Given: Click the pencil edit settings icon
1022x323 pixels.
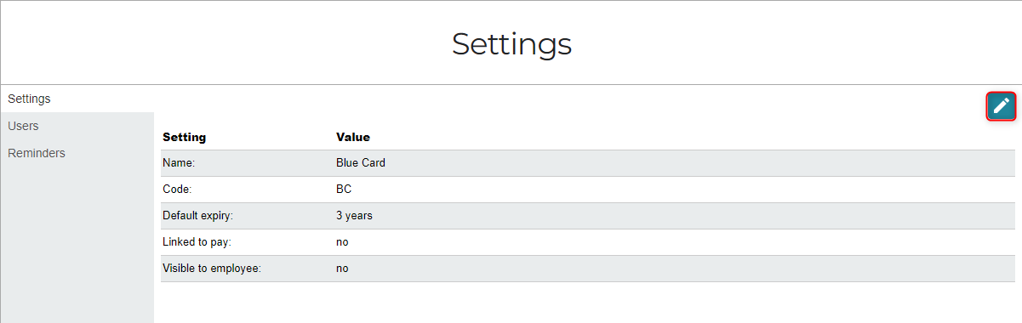Looking at the screenshot, I should click(1002, 106).
